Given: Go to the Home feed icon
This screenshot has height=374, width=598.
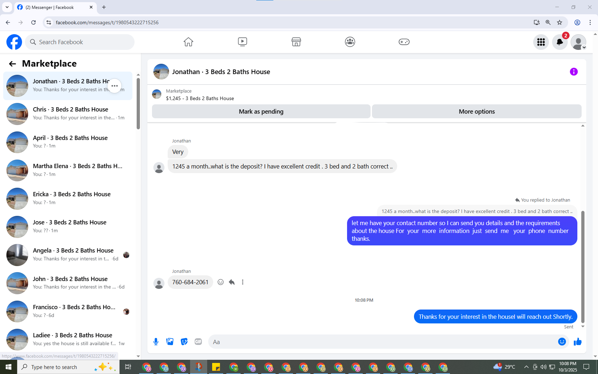Looking at the screenshot, I should click(x=188, y=42).
